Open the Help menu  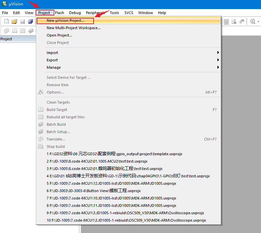162,13
